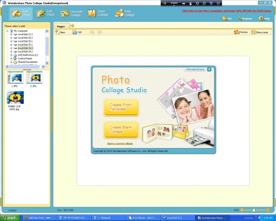Open the Set options button

[77, 32]
